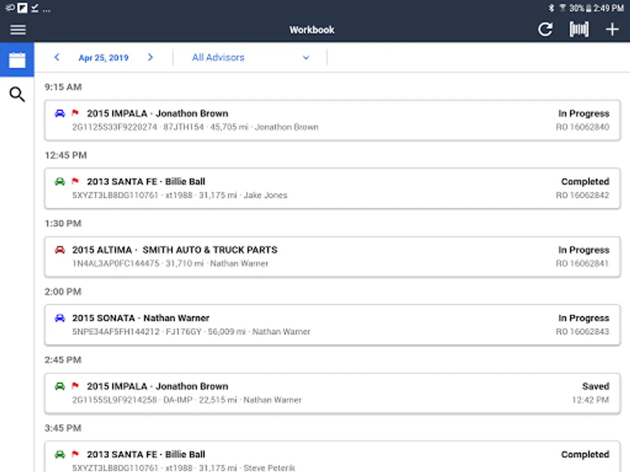
Task: Open the hamburger navigation menu
Action: pos(18,30)
